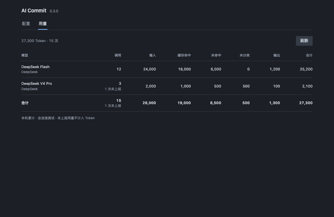This screenshot has width=334, height=217.
Task: Click the 合计 column header
Action: point(309,55)
